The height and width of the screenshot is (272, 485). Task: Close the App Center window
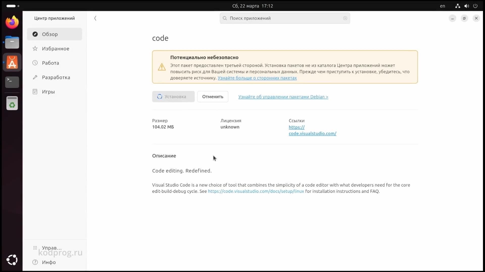(x=476, y=18)
